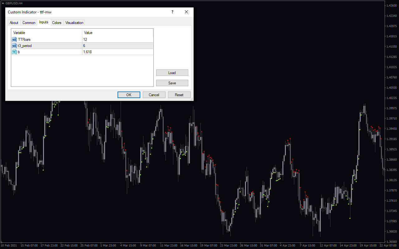Image resolution: width=399 pixels, height=249 pixels.
Task: Switch to the Common tab
Action: coord(29,23)
